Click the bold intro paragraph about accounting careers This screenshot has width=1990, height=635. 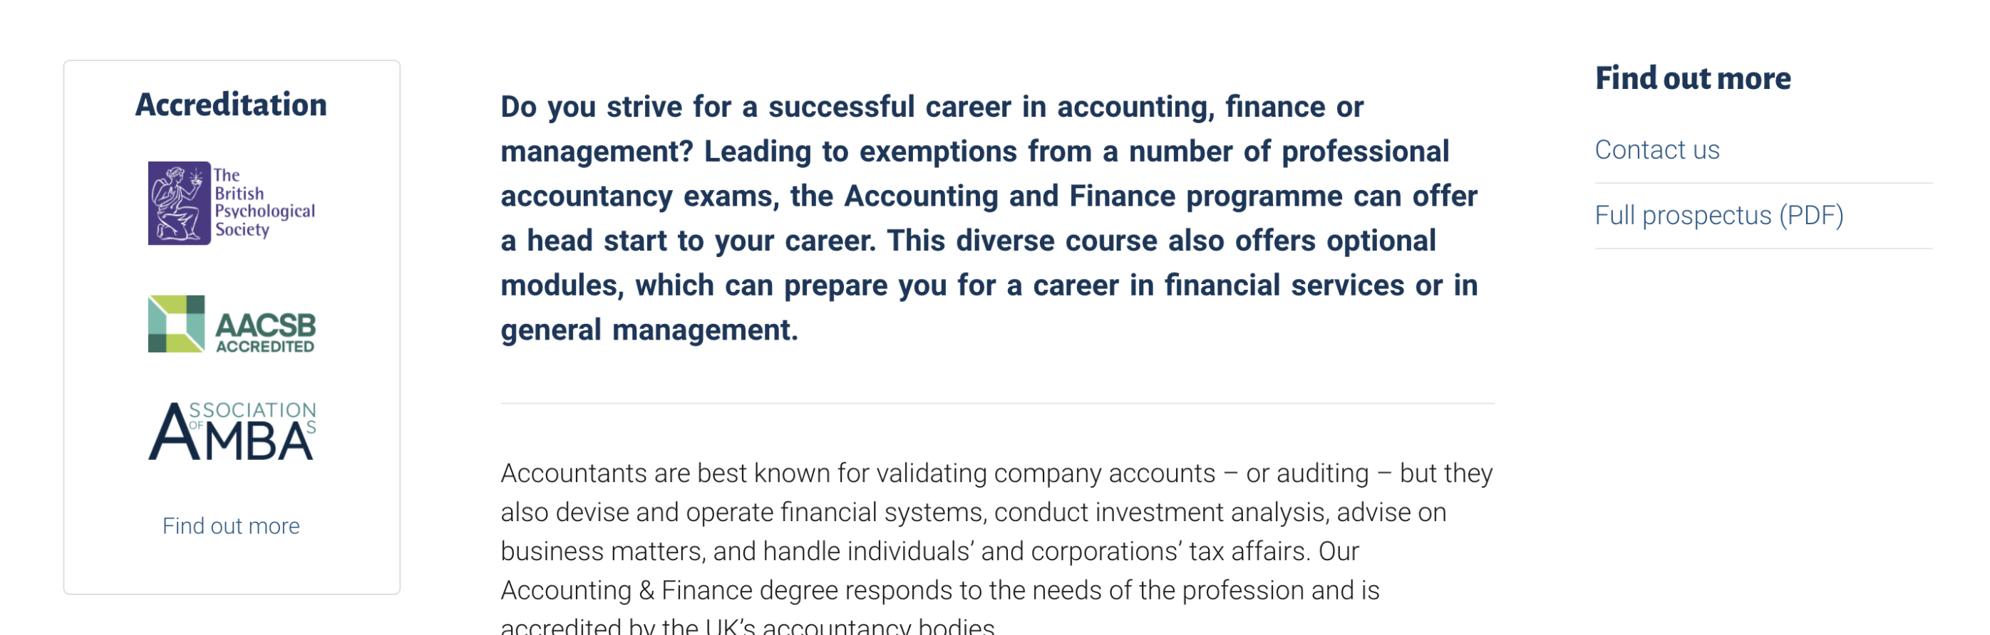pos(989,218)
